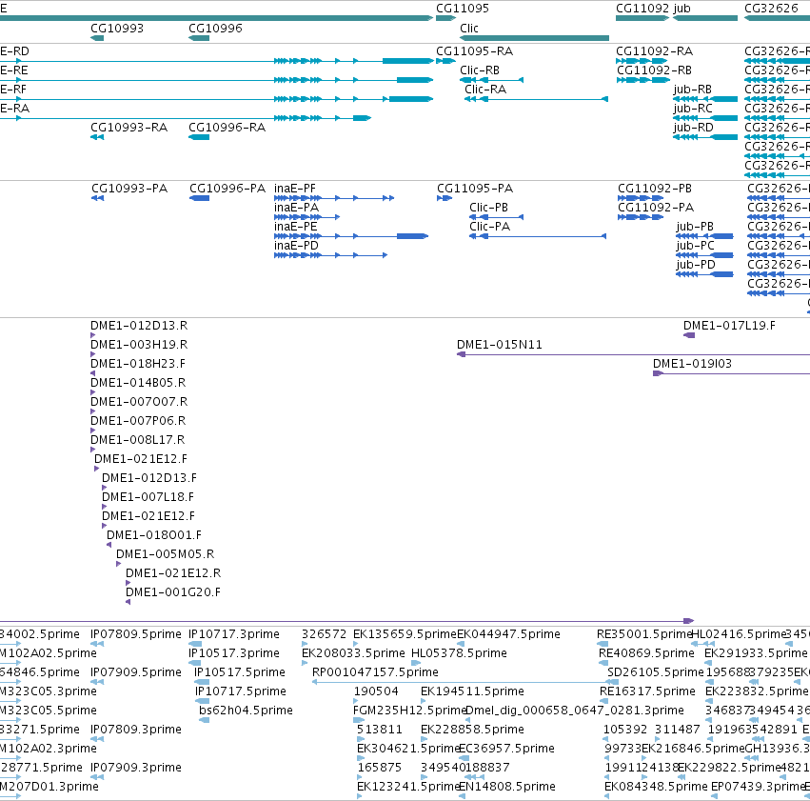The image size is (810, 801).
Task: Select the CG10993-PA protein feature
Action: coord(98,198)
